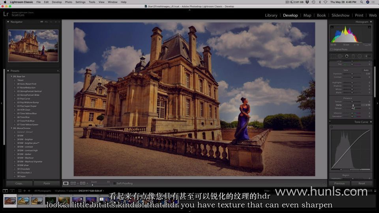Toggle shadow clipping indicator in histogram
The height and width of the screenshot is (213, 379).
332,27
